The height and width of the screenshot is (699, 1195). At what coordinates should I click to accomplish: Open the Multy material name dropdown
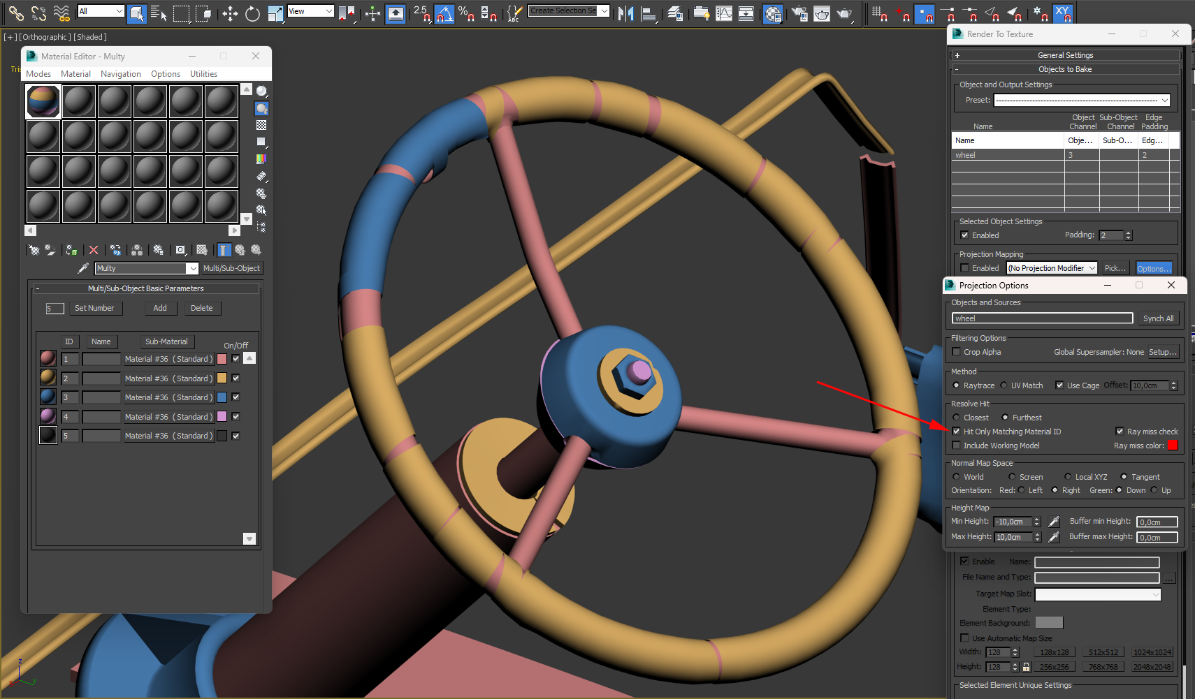tap(192, 269)
